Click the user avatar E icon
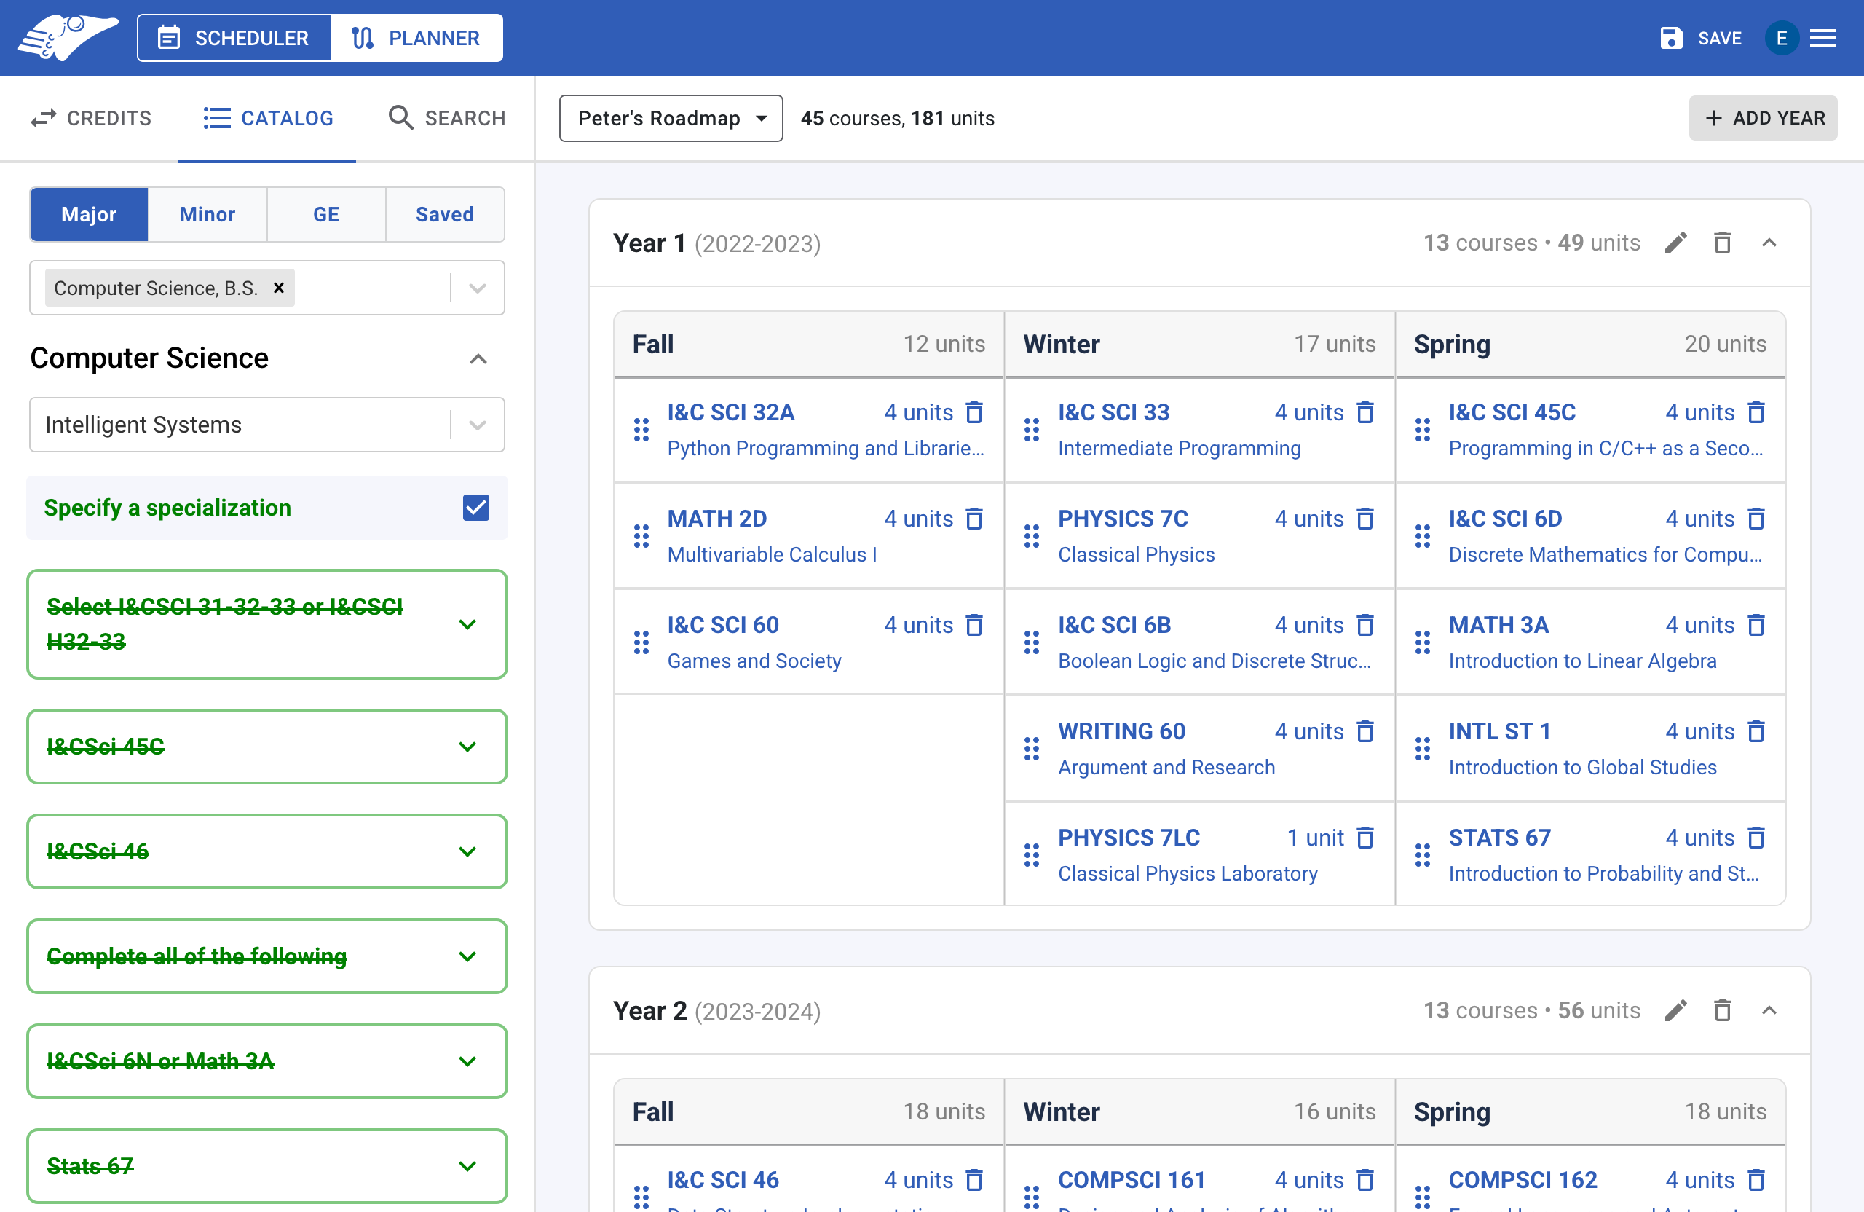Image resolution: width=1864 pixels, height=1212 pixels. [1781, 38]
